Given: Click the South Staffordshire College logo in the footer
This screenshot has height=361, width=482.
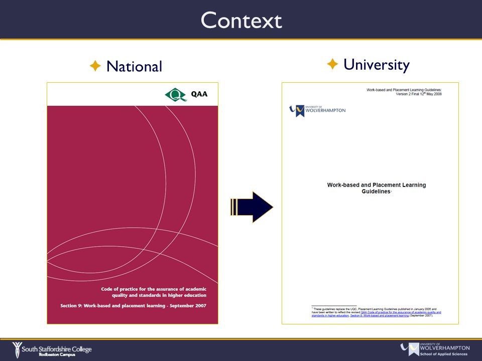Looking at the screenshot, I should [x=52, y=350].
